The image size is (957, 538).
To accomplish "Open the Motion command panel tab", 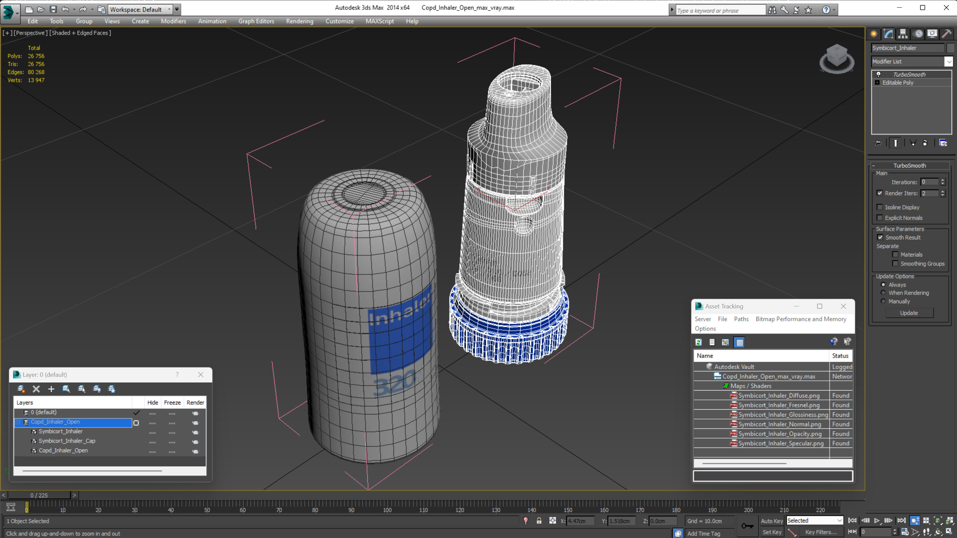I will pos(918,34).
